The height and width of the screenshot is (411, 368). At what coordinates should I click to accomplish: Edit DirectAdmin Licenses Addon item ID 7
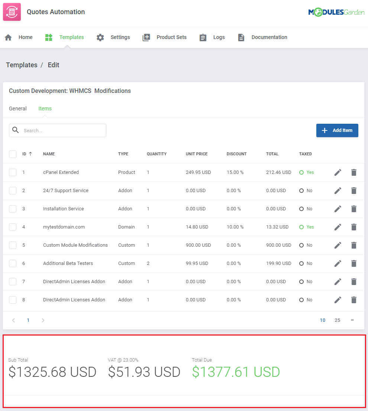click(x=338, y=282)
